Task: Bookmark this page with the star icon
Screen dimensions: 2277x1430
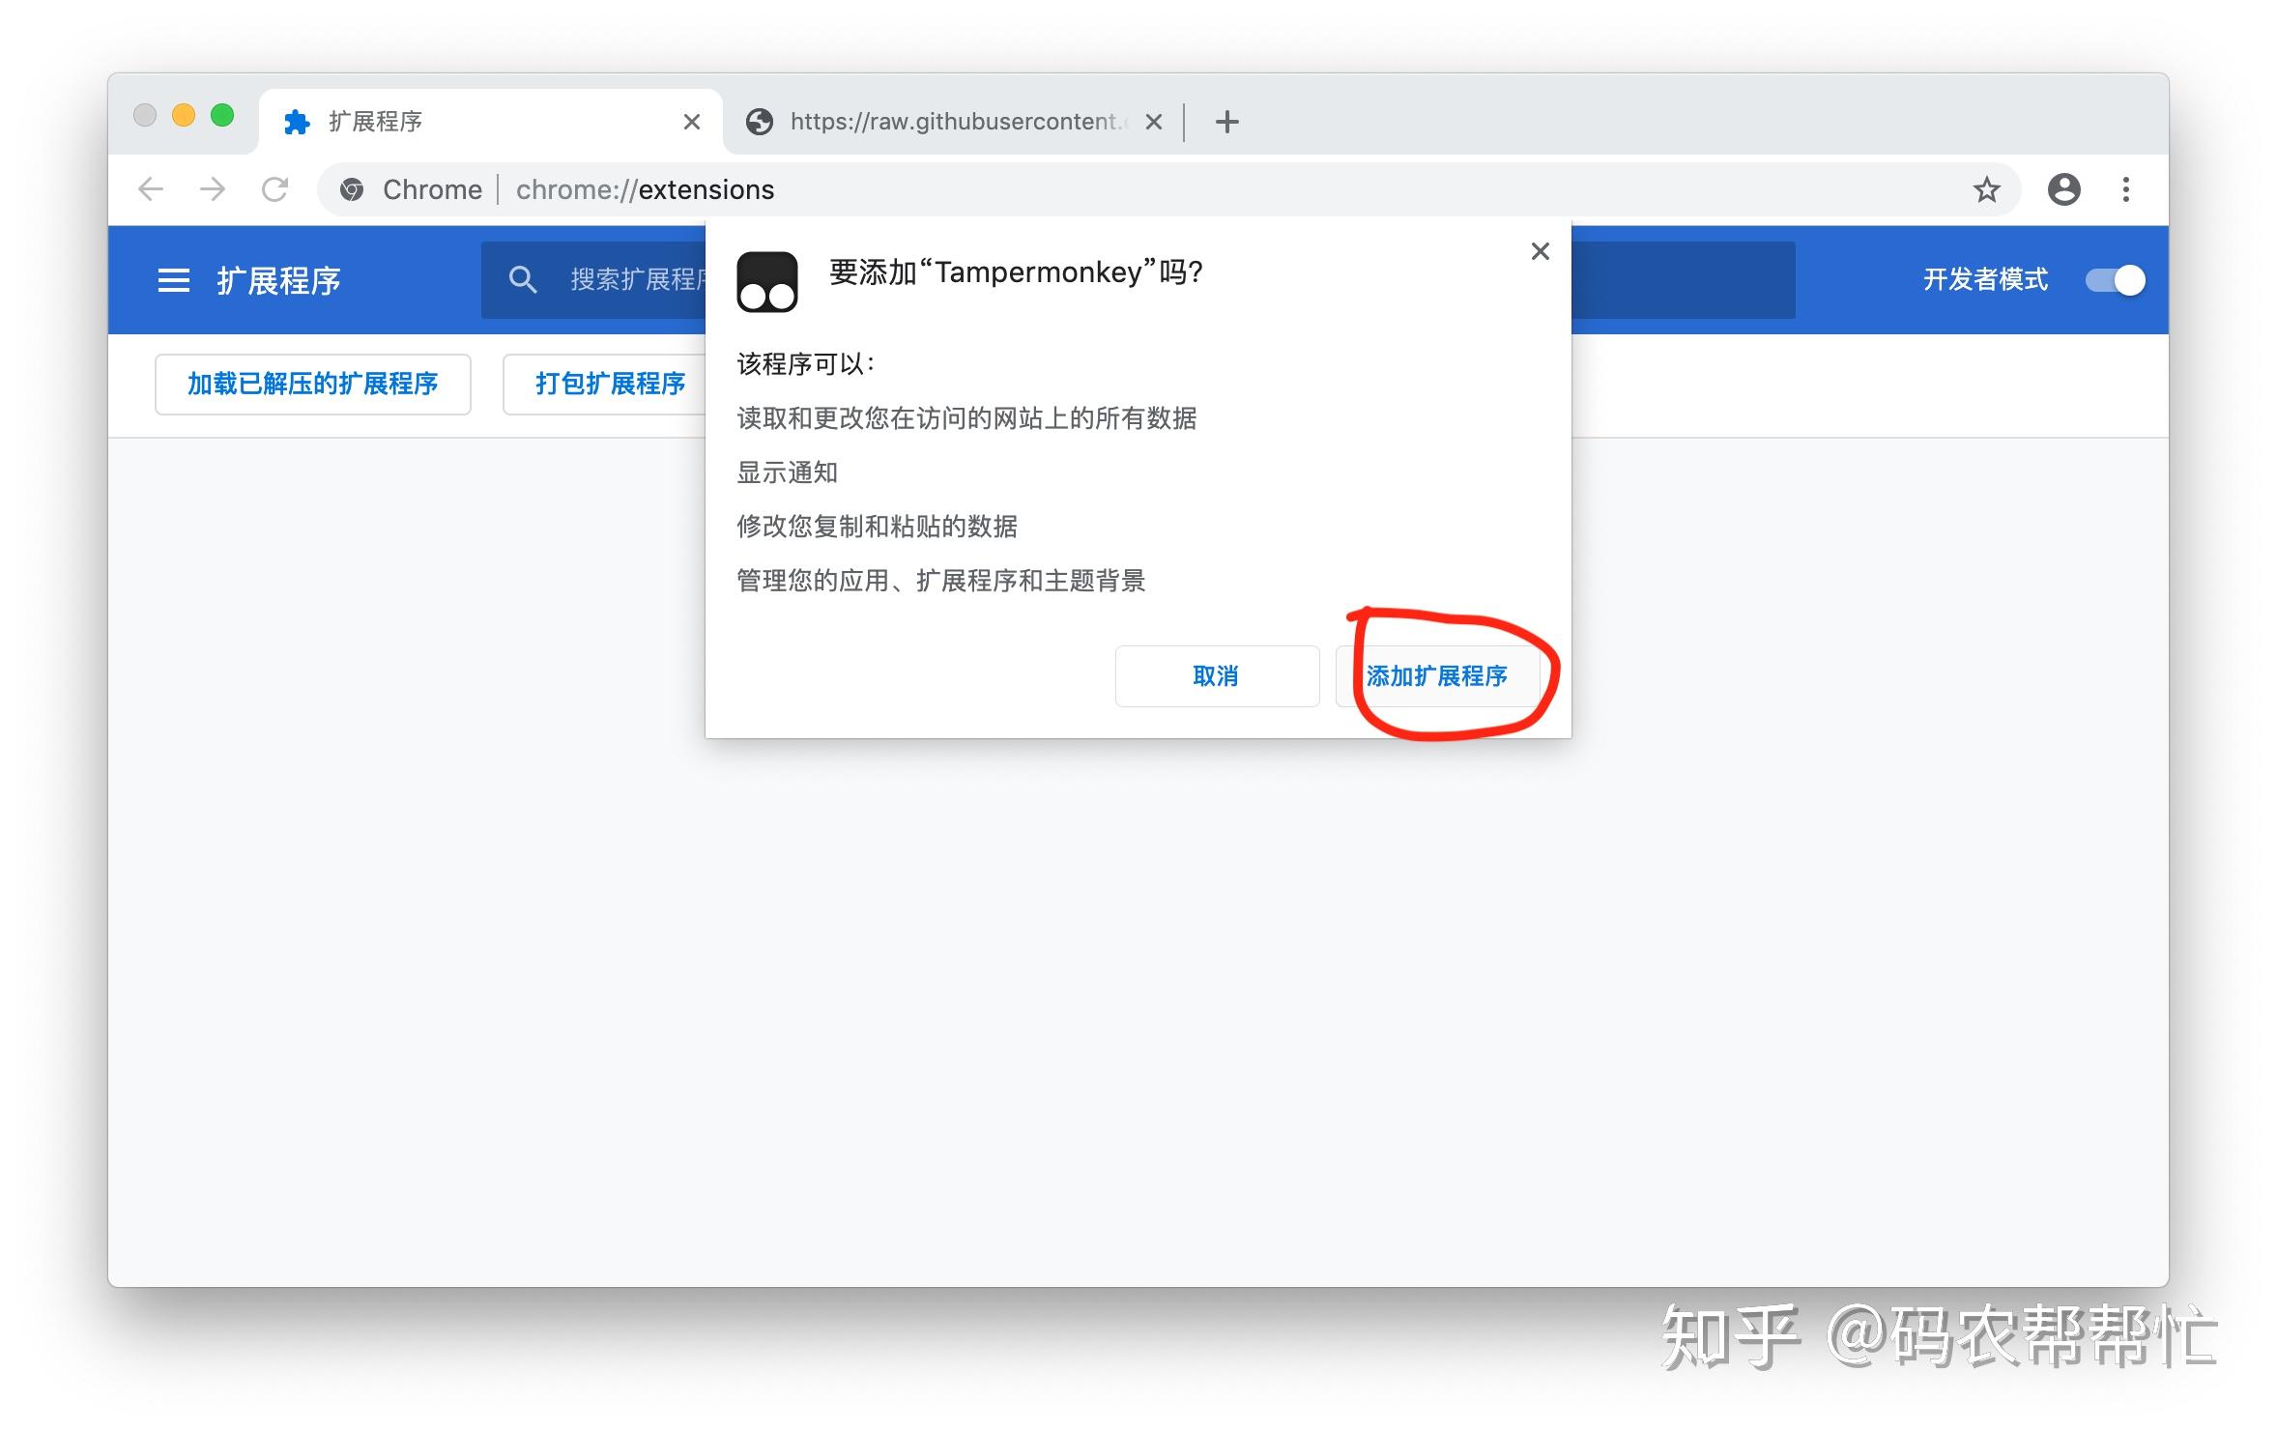Action: click(x=1986, y=189)
